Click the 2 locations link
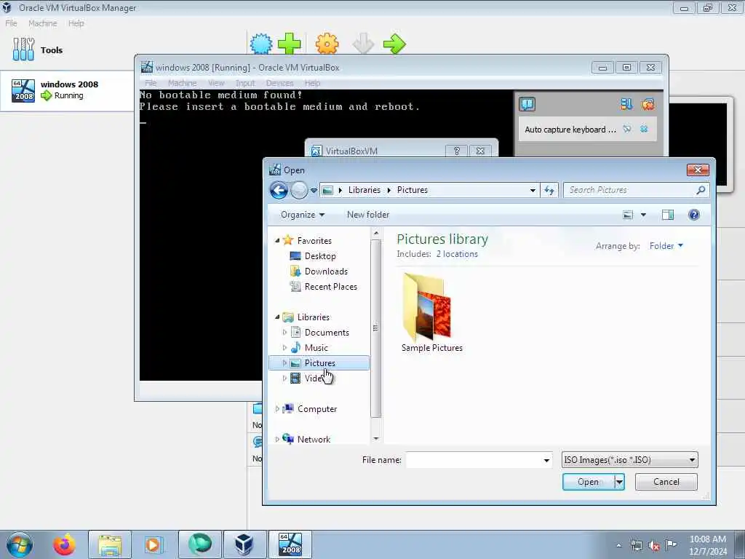 457,254
